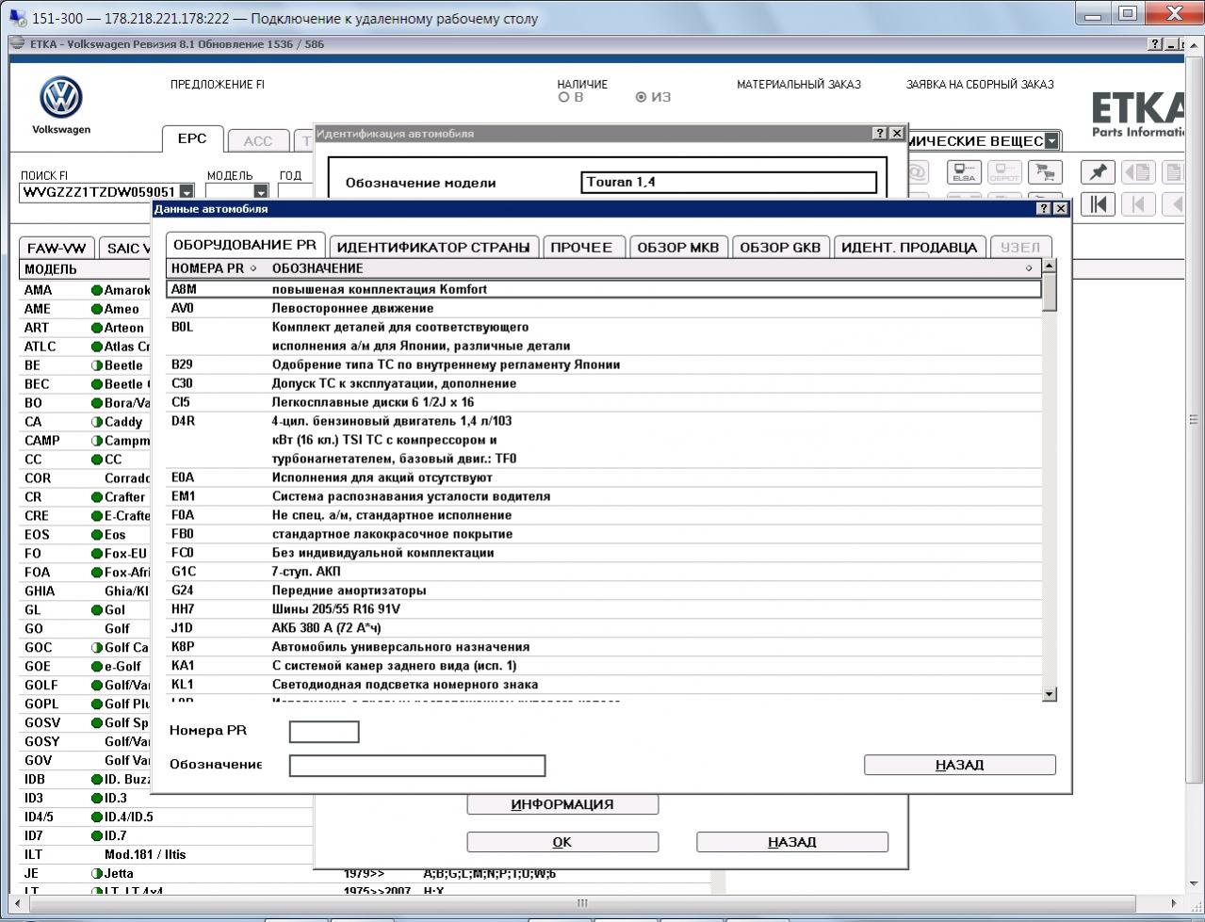Click the Обозначение модели field with Touran 1,4
This screenshot has height=922, width=1205.
coord(729,183)
